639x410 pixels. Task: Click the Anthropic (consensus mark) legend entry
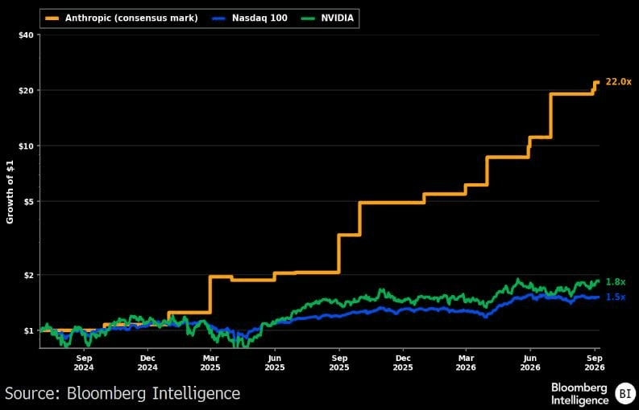[x=121, y=18]
